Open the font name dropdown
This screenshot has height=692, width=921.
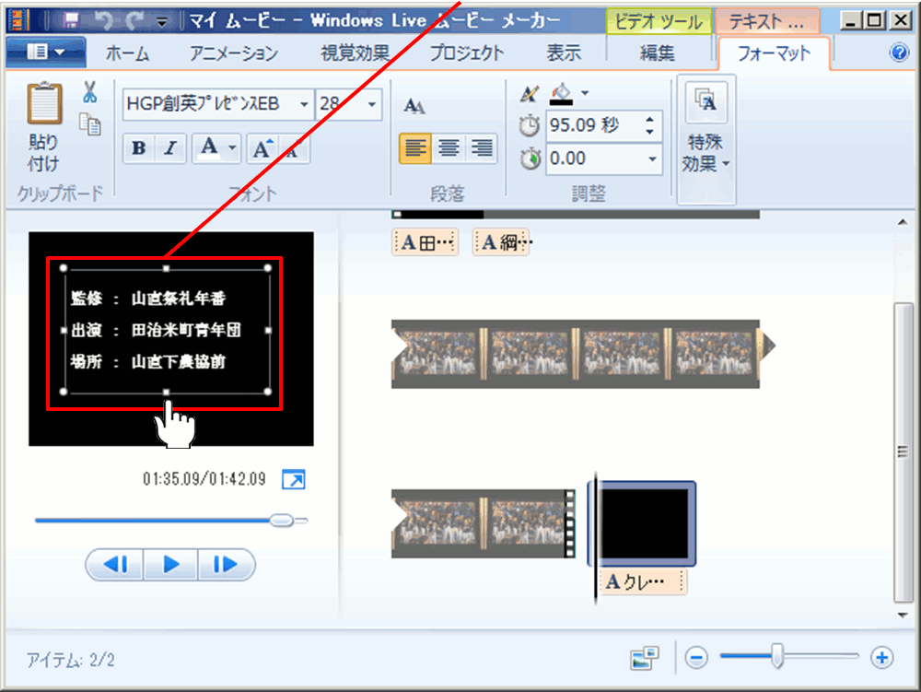(x=304, y=105)
